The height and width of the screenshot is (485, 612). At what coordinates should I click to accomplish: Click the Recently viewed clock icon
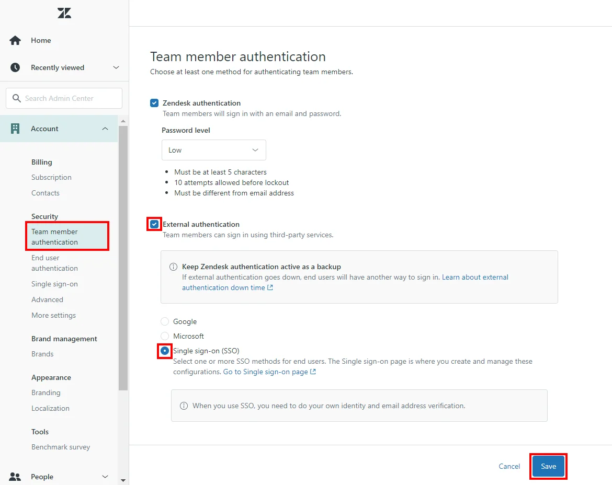[15, 67]
